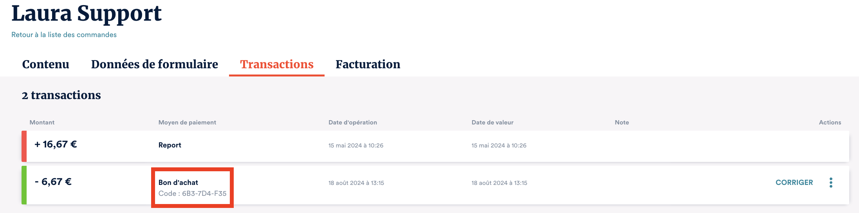
Task: Click the Montant column header
Action: pos(42,122)
